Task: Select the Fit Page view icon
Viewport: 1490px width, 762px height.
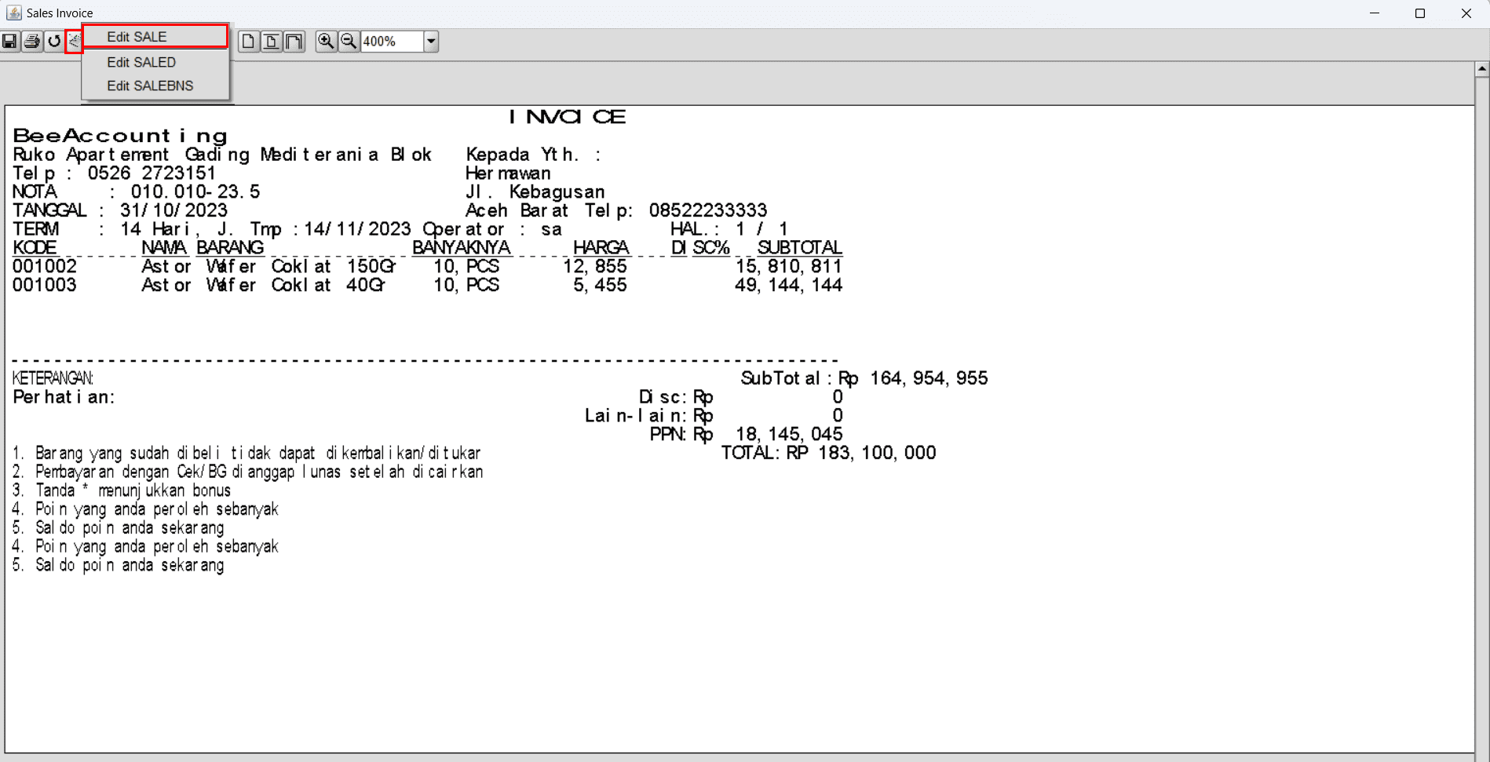Action: point(271,42)
